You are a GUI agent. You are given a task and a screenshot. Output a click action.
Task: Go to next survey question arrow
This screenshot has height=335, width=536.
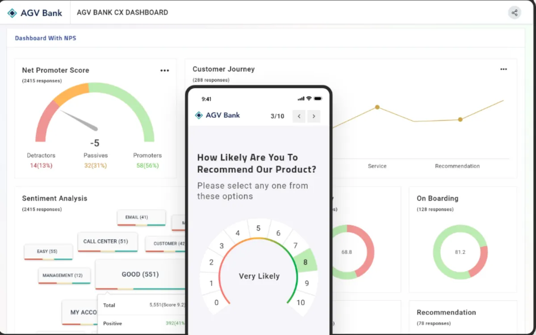(314, 116)
